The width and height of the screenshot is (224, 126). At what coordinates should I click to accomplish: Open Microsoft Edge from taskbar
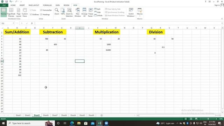(x=72, y=123)
